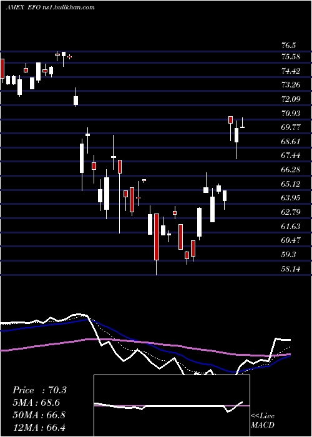Select the 76.5 price axis label

coord(289,46)
